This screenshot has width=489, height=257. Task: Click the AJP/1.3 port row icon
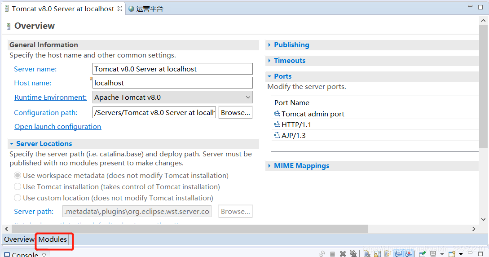277,135
